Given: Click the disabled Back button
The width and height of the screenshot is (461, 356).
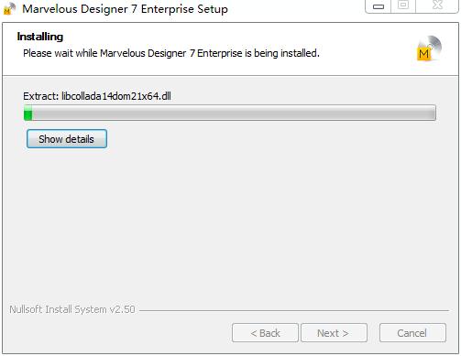Looking at the screenshot, I should (265, 333).
